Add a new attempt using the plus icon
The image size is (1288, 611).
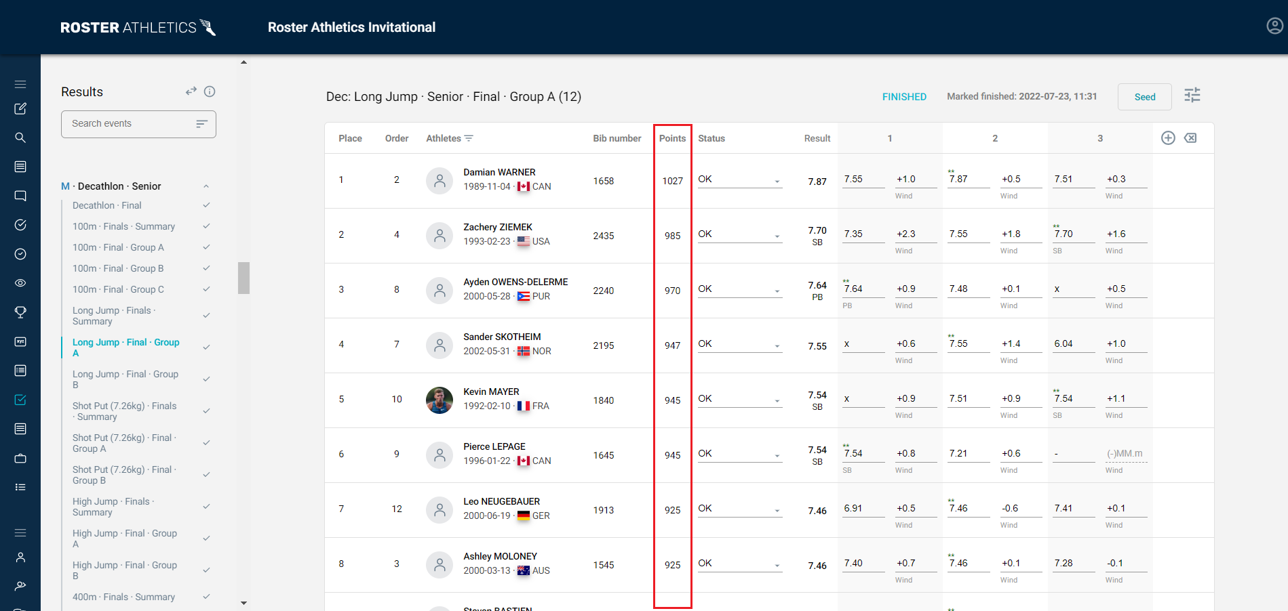1168,138
